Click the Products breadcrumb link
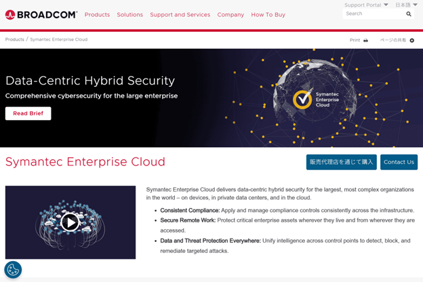423x282 pixels. [14, 39]
